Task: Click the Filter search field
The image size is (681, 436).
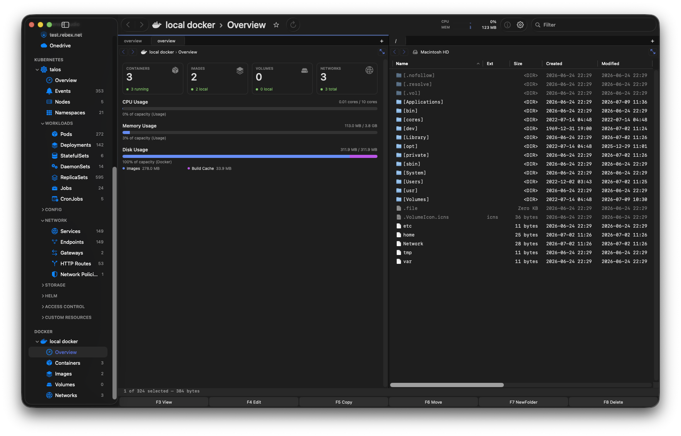Action: tap(593, 25)
